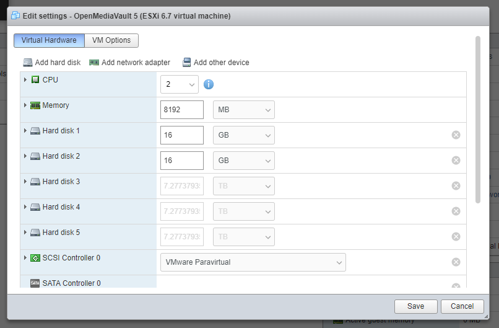
Task: Expand the Hard disk 2 row
Action: coord(25,156)
